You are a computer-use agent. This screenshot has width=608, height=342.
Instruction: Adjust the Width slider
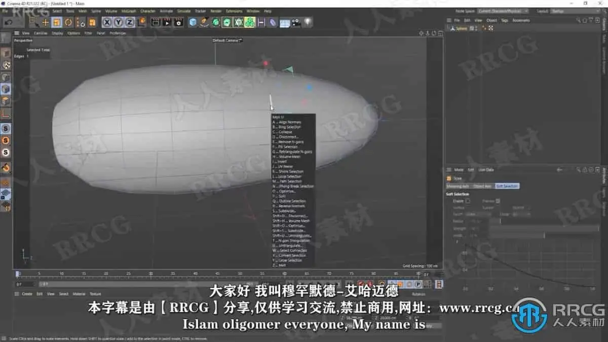[x=543, y=236]
